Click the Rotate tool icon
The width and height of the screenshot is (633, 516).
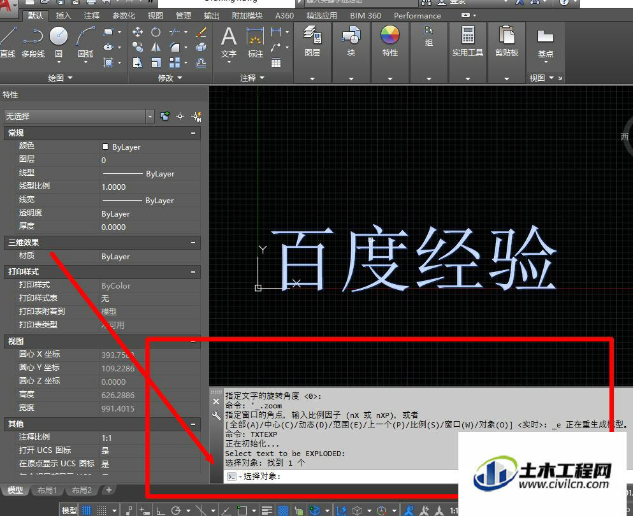tap(156, 32)
